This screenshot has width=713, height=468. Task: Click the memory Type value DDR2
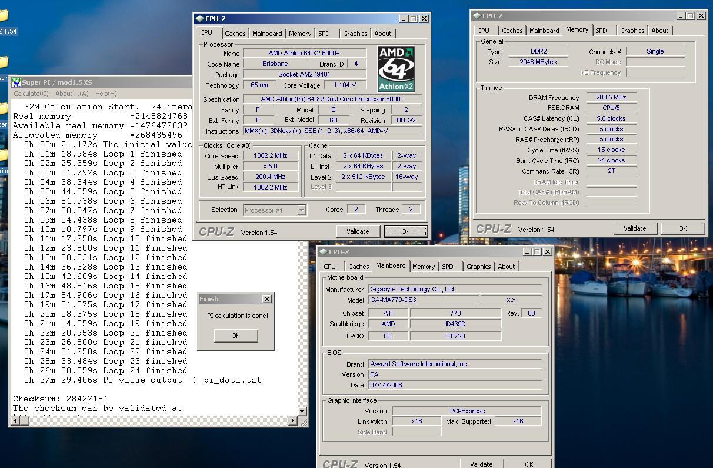click(x=538, y=51)
